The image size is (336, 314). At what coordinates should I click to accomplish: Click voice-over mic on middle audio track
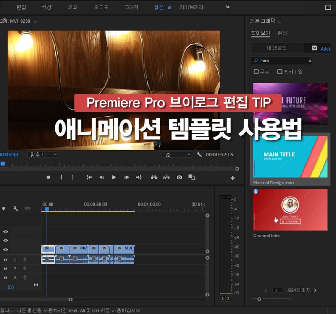25,269
